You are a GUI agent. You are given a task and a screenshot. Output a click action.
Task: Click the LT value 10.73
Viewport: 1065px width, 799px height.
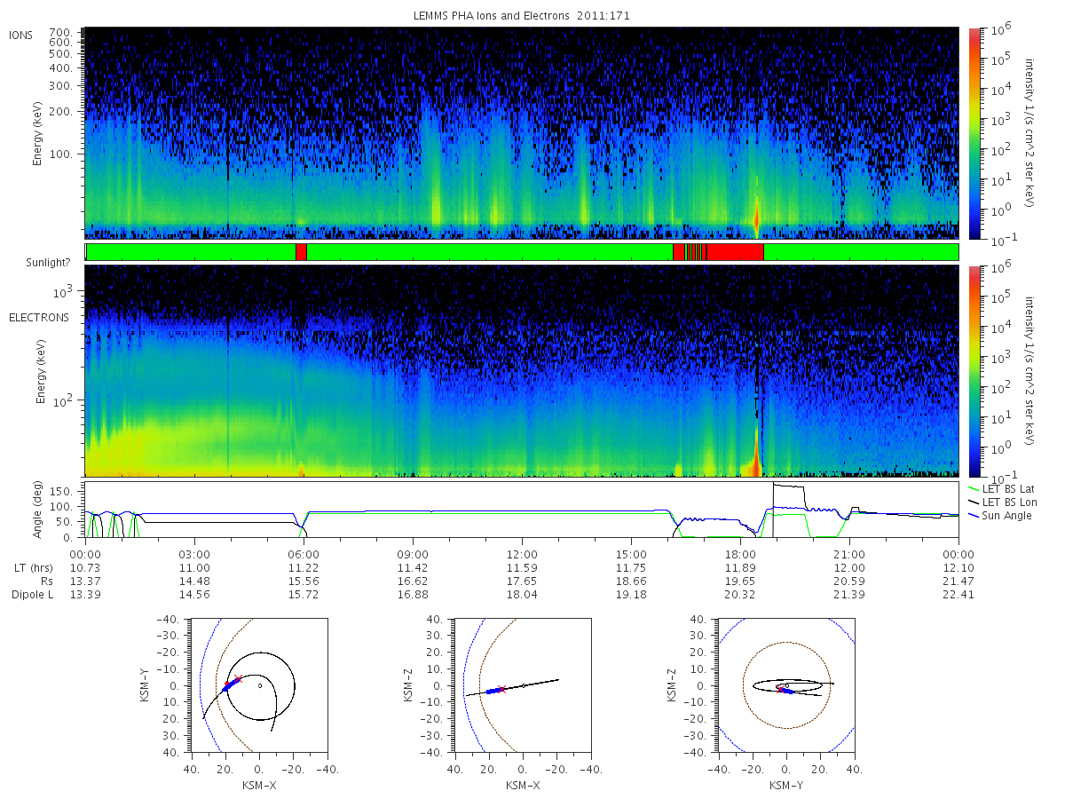(85, 567)
